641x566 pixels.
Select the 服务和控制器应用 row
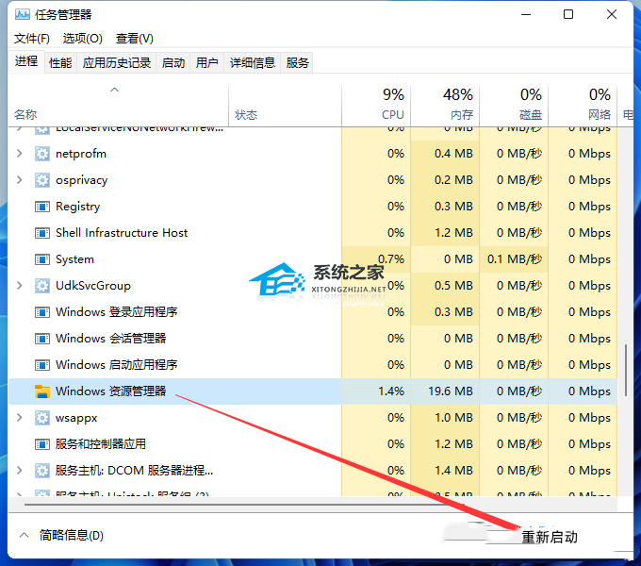(x=313, y=444)
